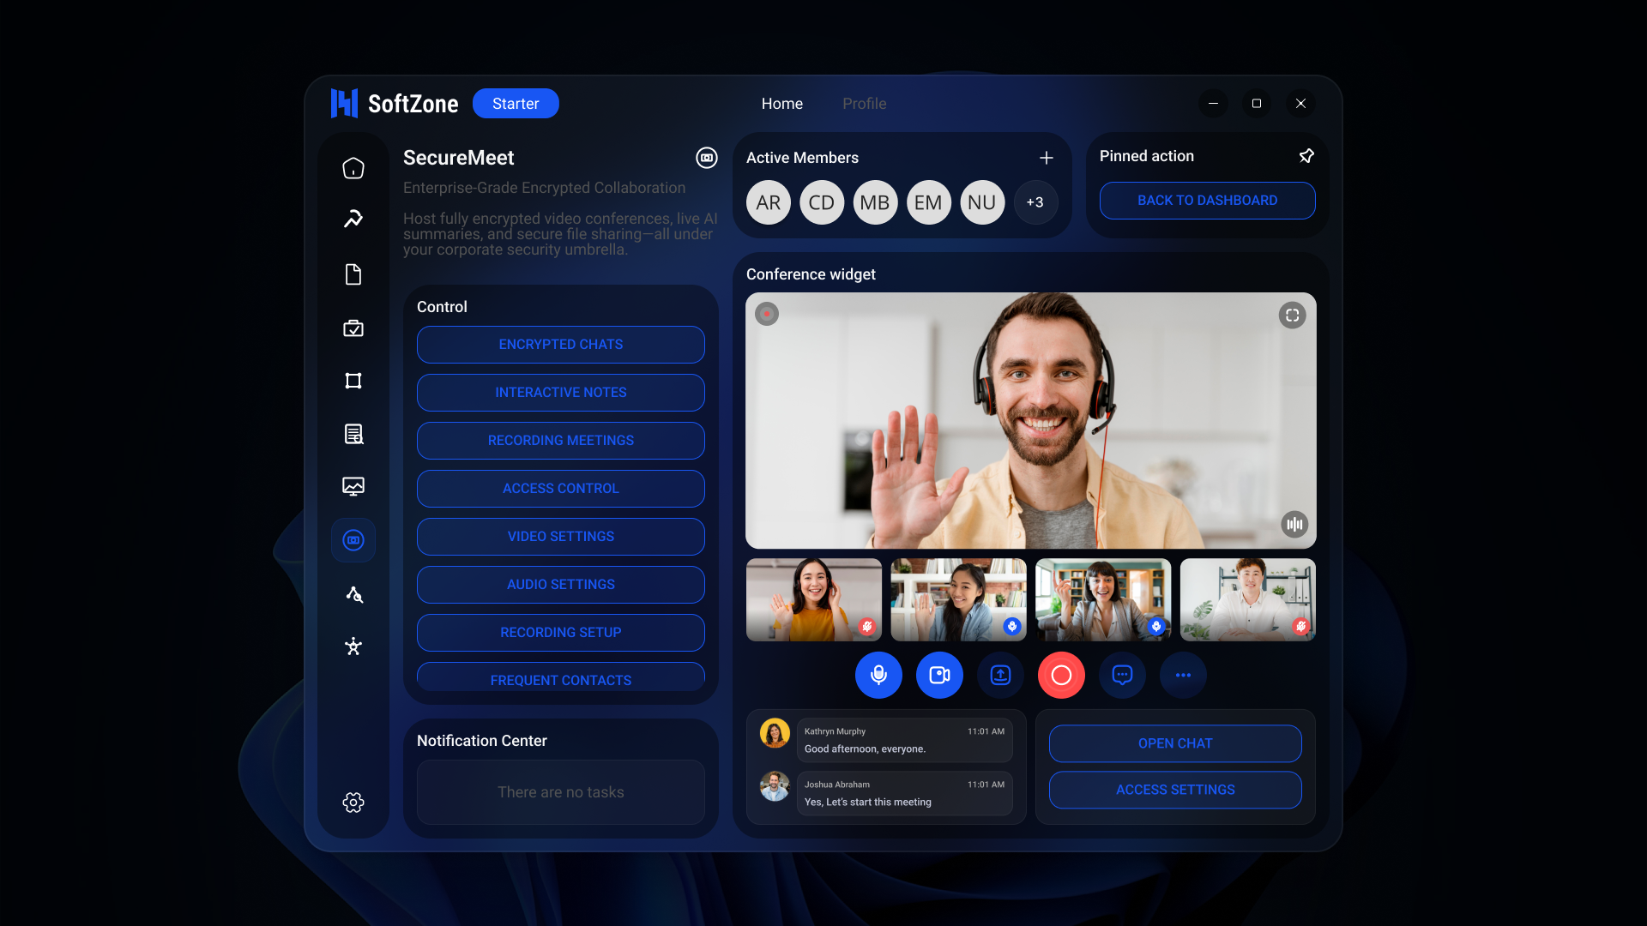Click the plus to add active member
This screenshot has width=1647, height=926.
(1047, 158)
